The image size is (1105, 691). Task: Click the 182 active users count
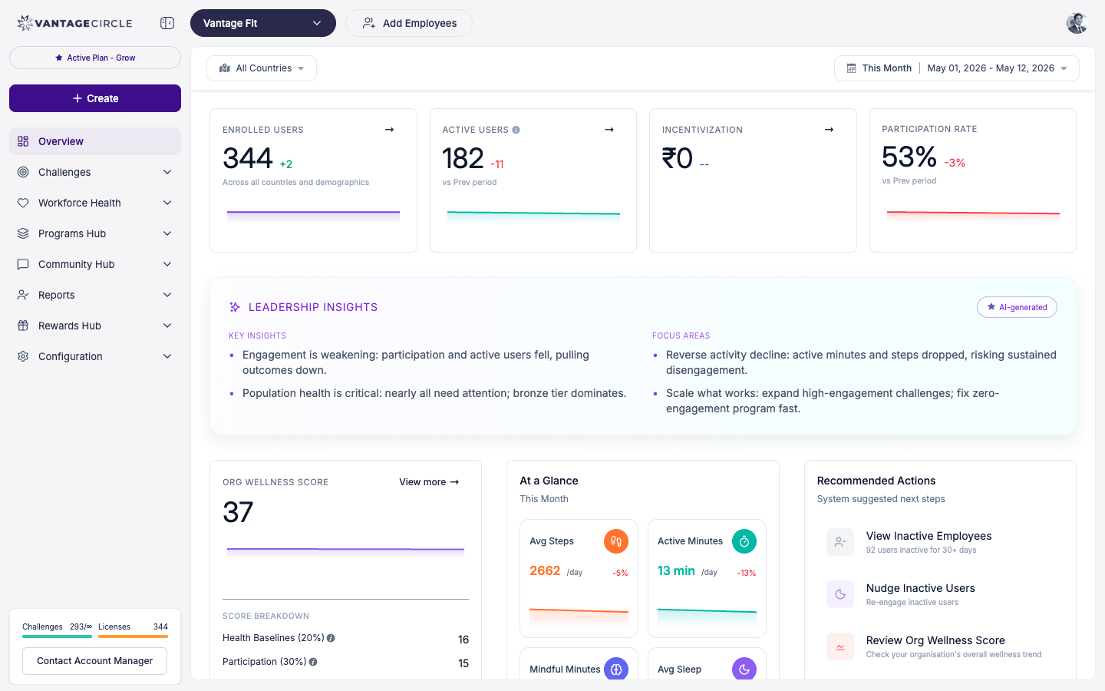point(463,158)
